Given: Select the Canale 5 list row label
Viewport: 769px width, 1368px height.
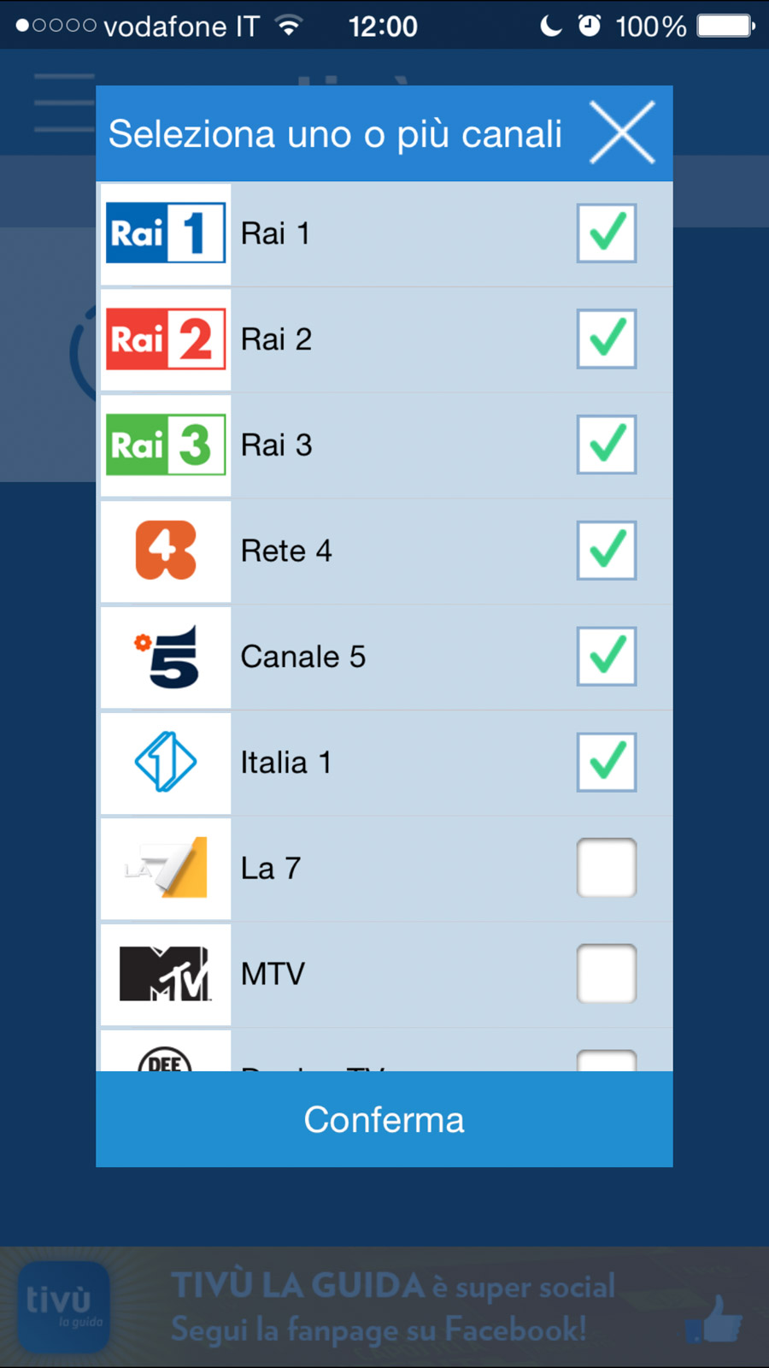Looking at the screenshot, I should pos(303,657).
